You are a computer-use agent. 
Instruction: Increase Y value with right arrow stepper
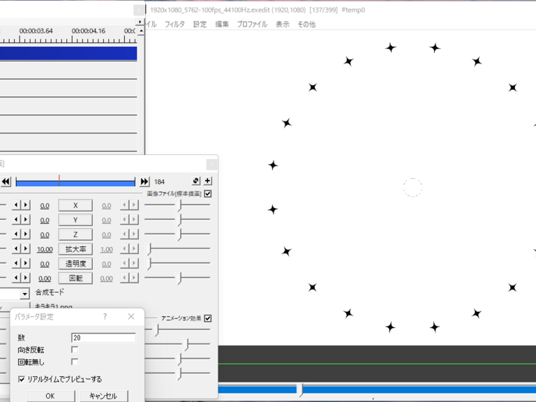[x=26, y=219]
